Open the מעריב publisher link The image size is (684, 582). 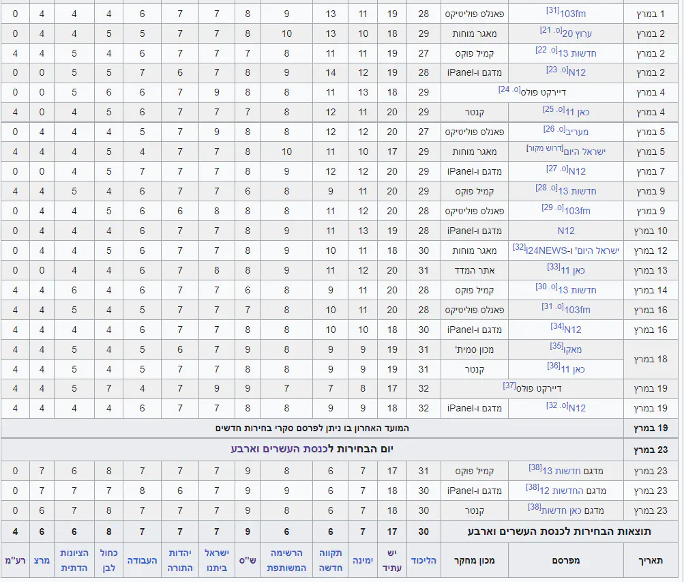pos(576,132)
